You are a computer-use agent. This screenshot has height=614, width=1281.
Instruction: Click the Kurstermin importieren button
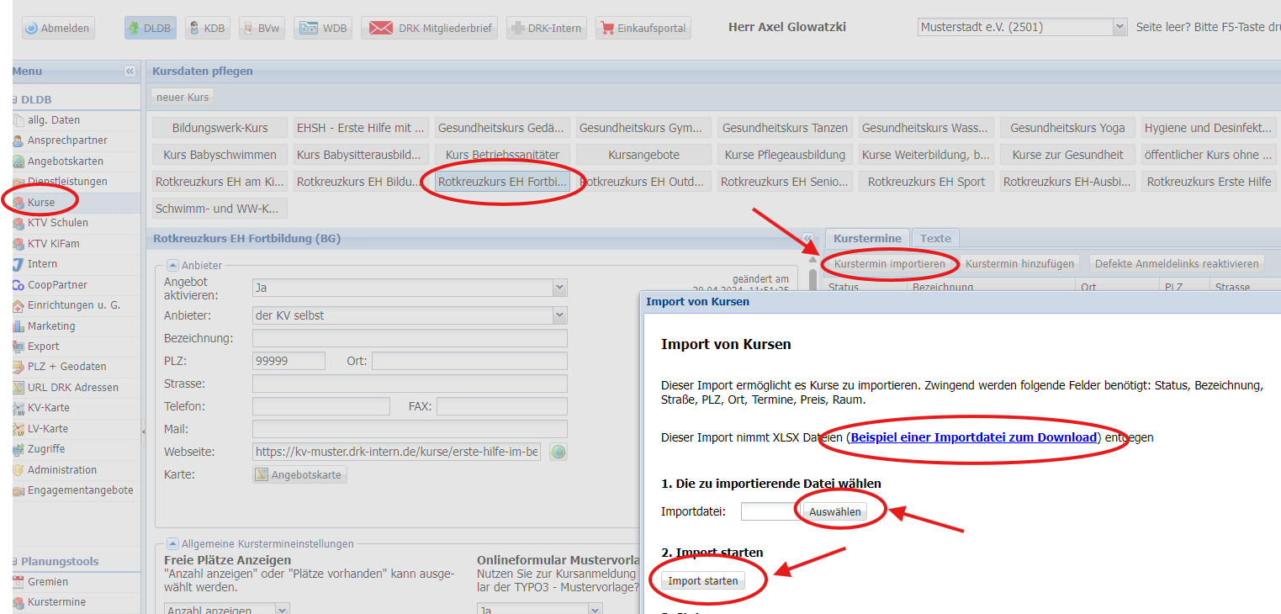click(x=890, y=264)
